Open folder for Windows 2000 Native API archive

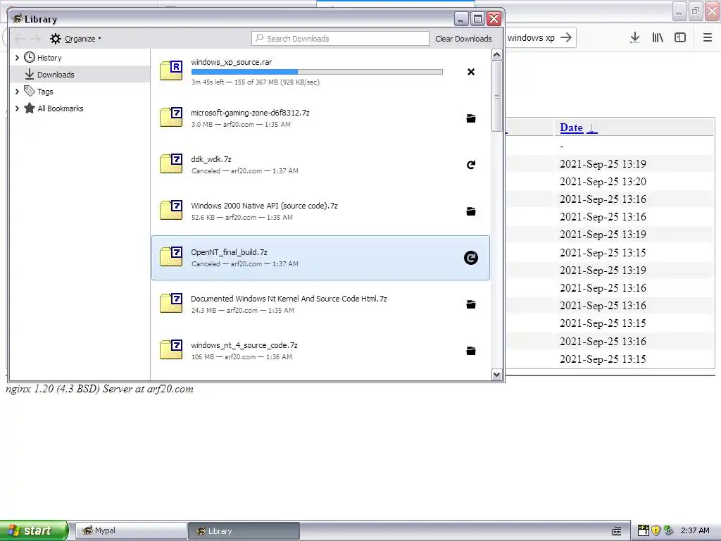[471, 211]
